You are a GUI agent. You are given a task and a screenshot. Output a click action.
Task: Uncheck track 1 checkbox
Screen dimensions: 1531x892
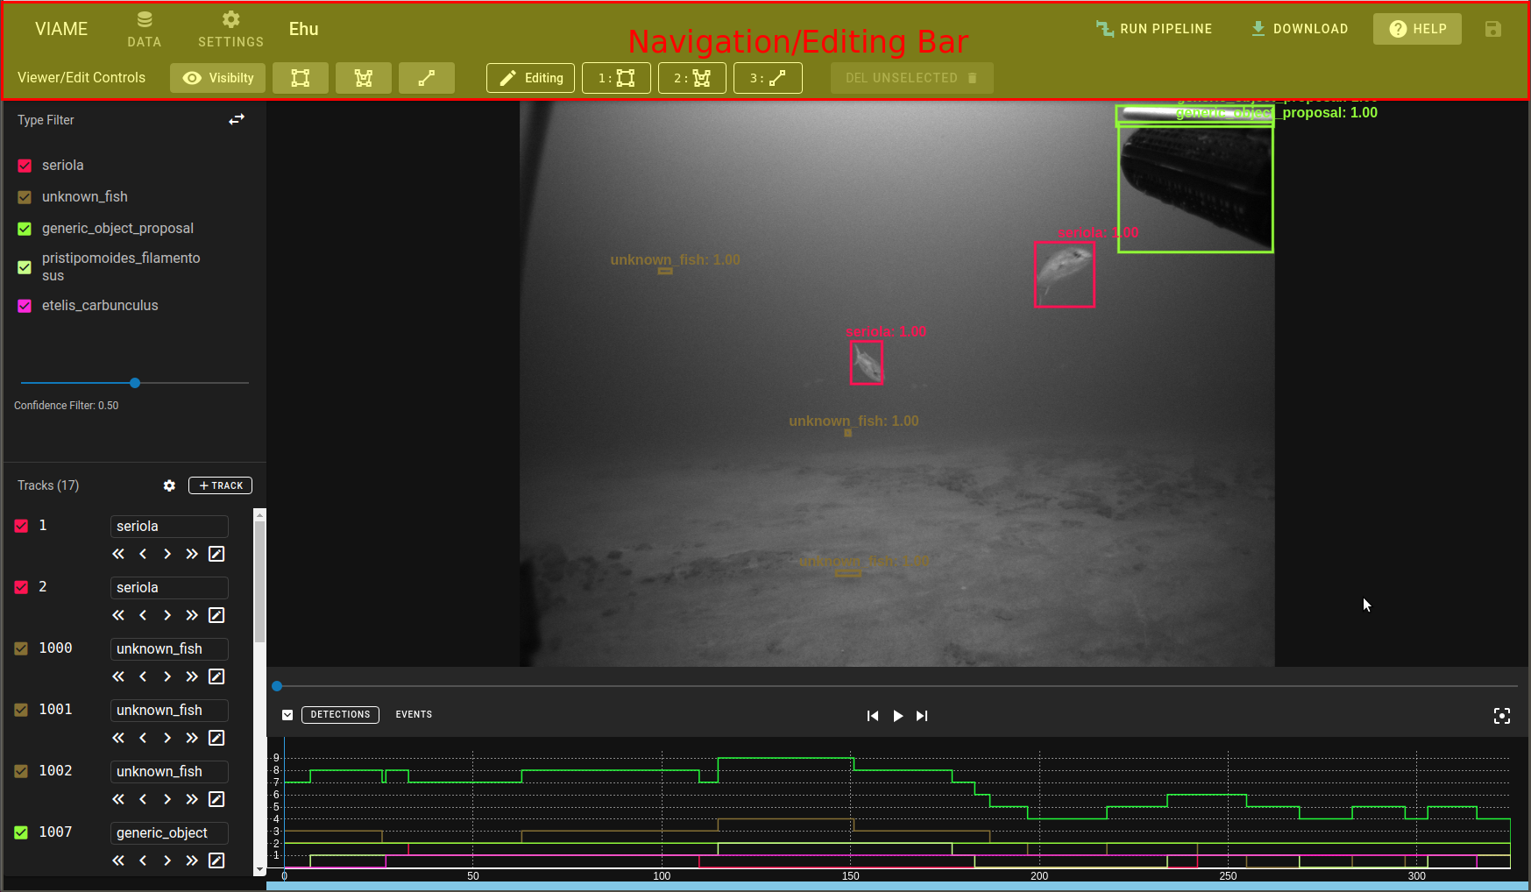coord(21,526)
